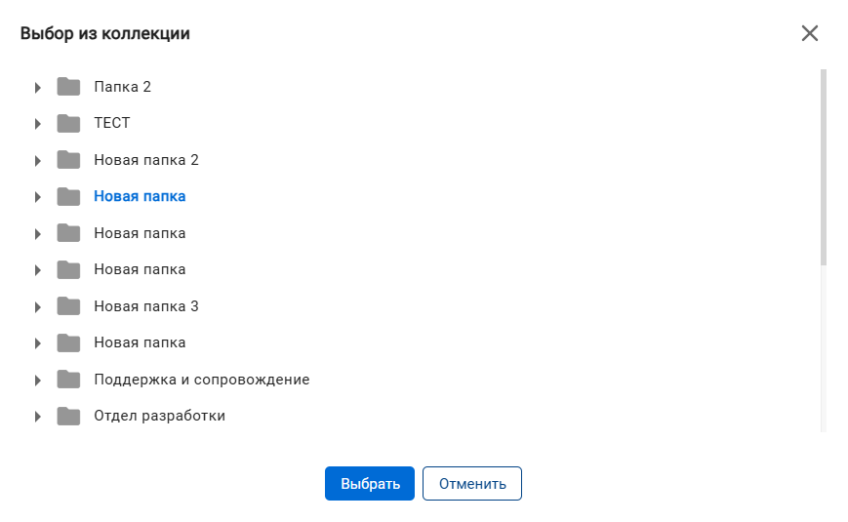Click the folder icon for Поддержка и сопровождение
The width and height of the screenshot is (848, 522).
point(68,380)
